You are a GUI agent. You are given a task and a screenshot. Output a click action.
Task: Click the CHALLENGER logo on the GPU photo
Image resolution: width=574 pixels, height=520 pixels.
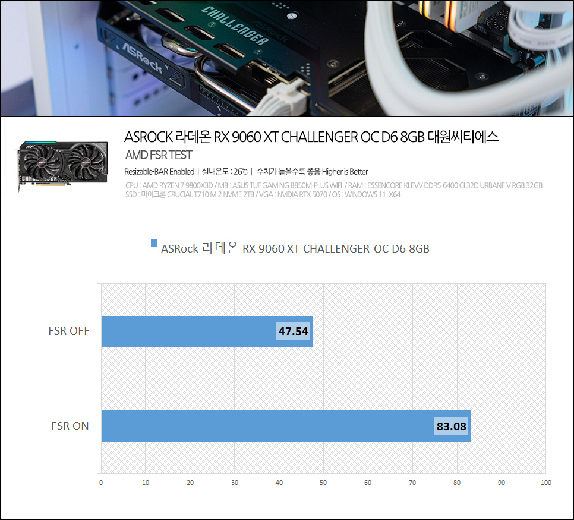coord(235,26)
